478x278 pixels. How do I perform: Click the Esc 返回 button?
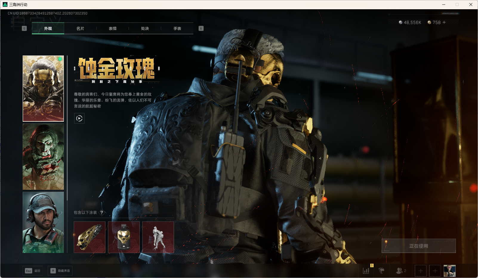(33, 271)
